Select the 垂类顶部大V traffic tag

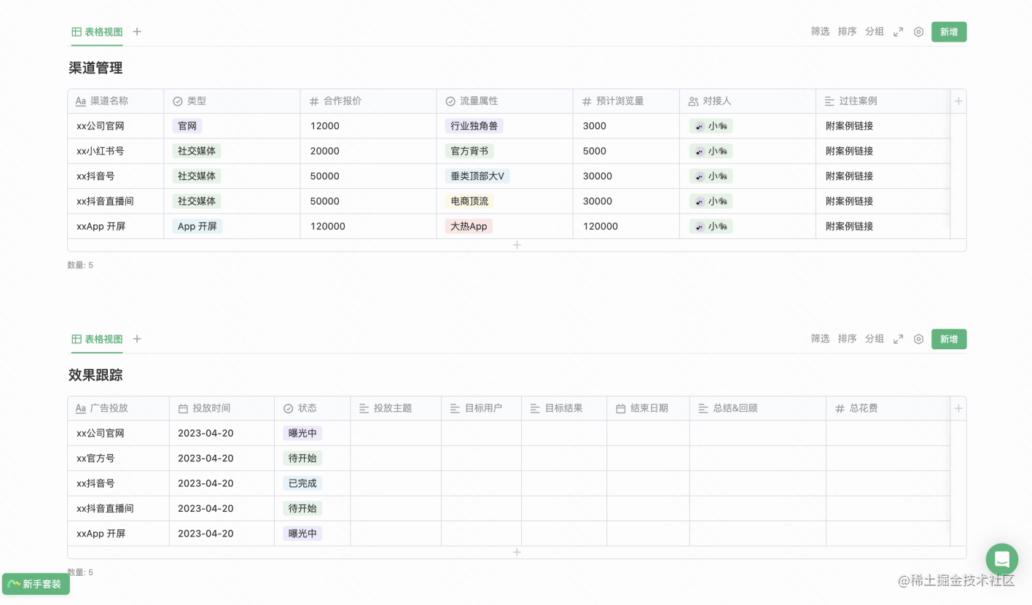477,176
